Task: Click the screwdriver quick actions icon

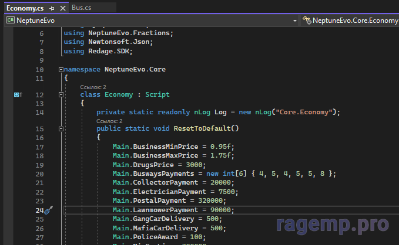Action: click(49, 210)
